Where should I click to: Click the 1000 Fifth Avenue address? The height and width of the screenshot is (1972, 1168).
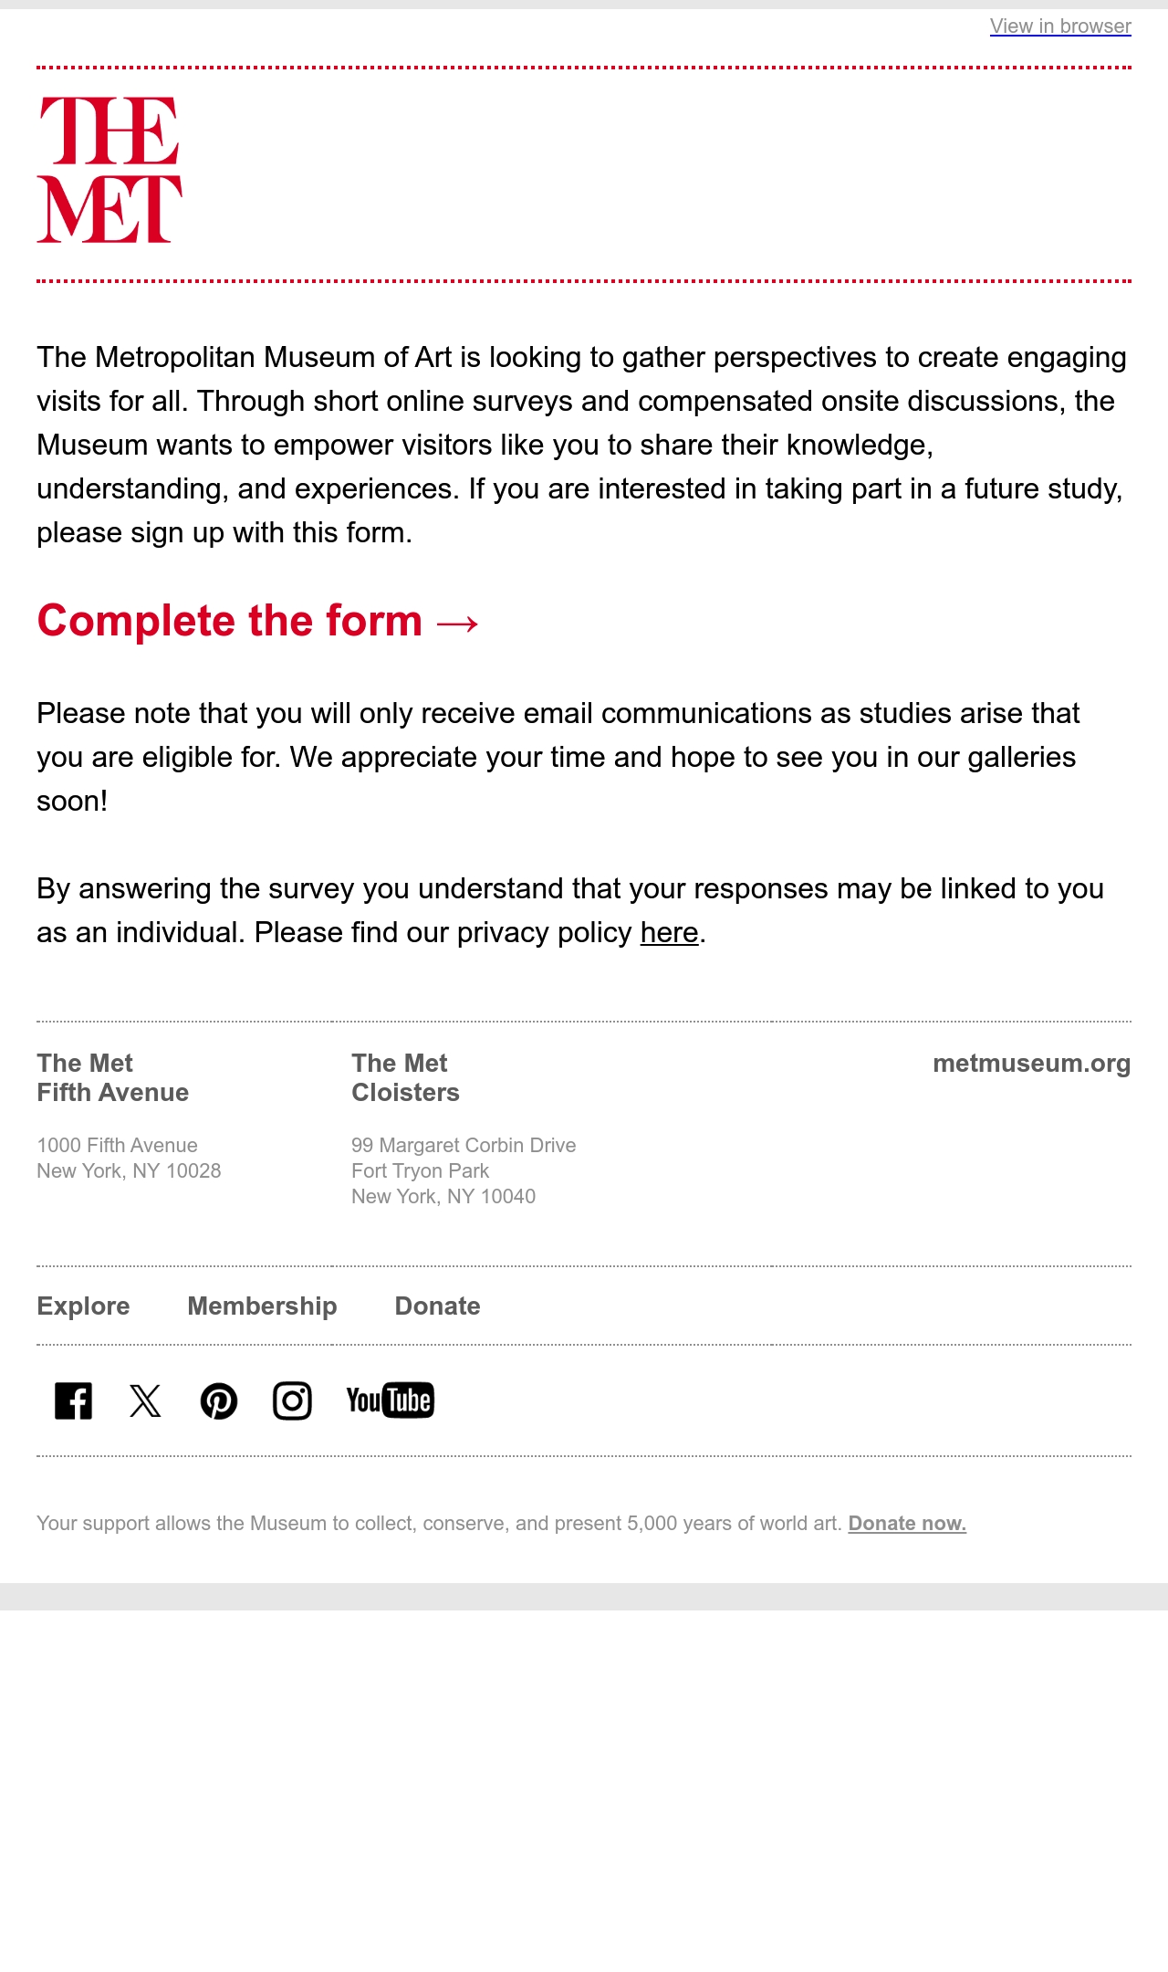[x=117, y=1145]
